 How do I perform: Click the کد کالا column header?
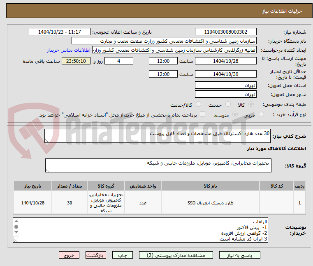276,186
